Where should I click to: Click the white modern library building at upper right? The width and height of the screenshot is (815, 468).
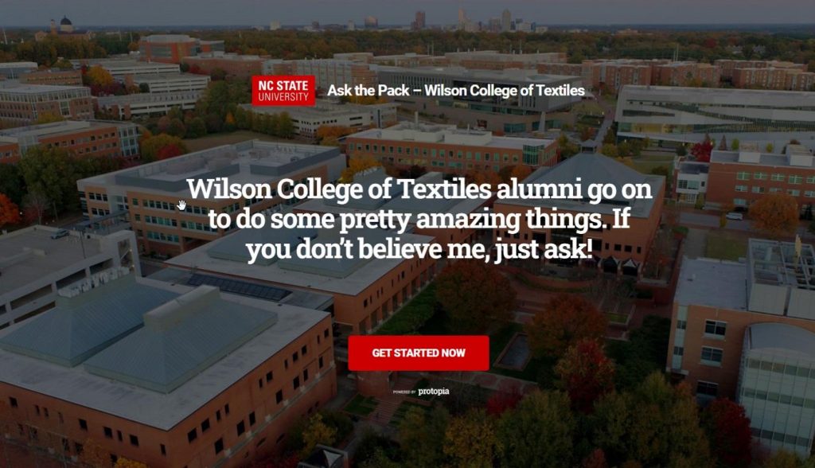tap(715, 115)
